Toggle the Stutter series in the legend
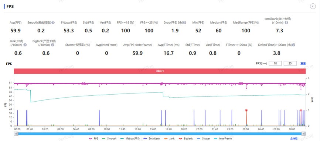 click(203, 138)
